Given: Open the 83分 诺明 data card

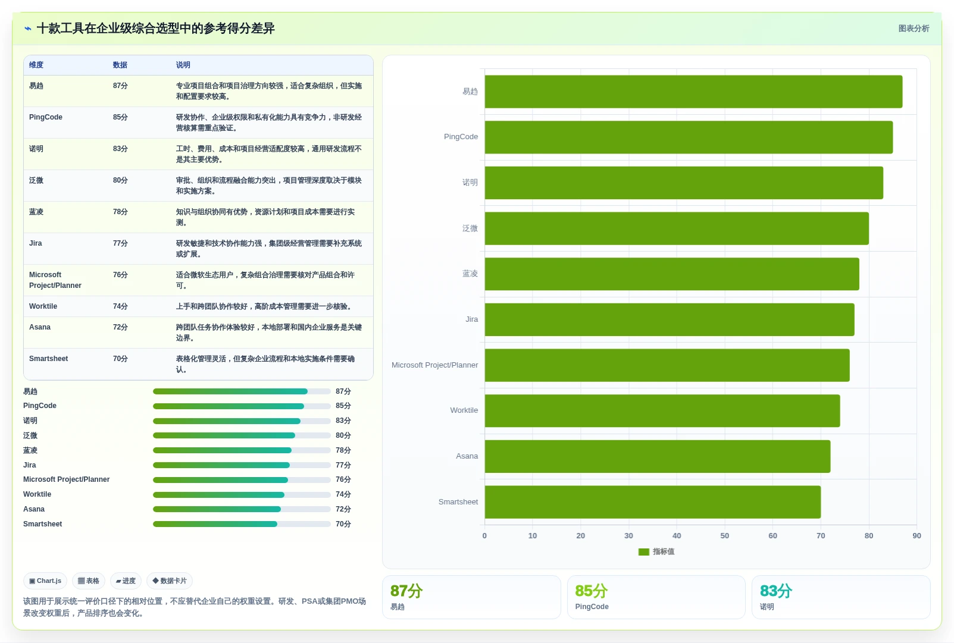Looking at the screenshot, I should [841, 597].
